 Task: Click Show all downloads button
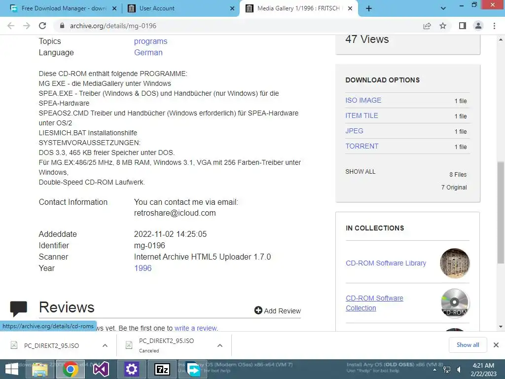468,345
